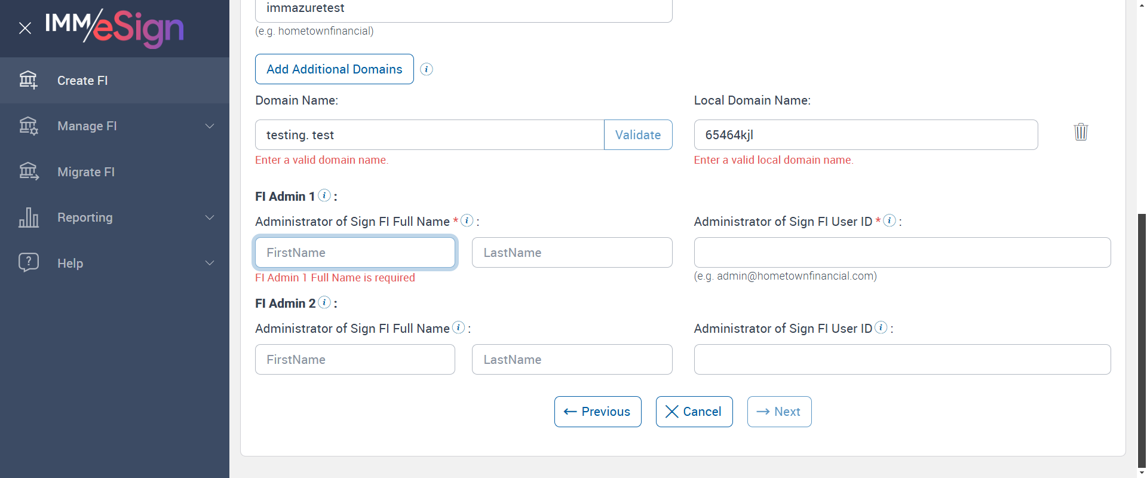This screenshot has height=478, width=1147.
Task: Expand the Help menu chevron
Action: click(210, 263)
